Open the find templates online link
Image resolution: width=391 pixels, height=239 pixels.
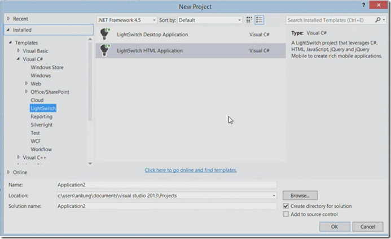(x=191, y=170)
